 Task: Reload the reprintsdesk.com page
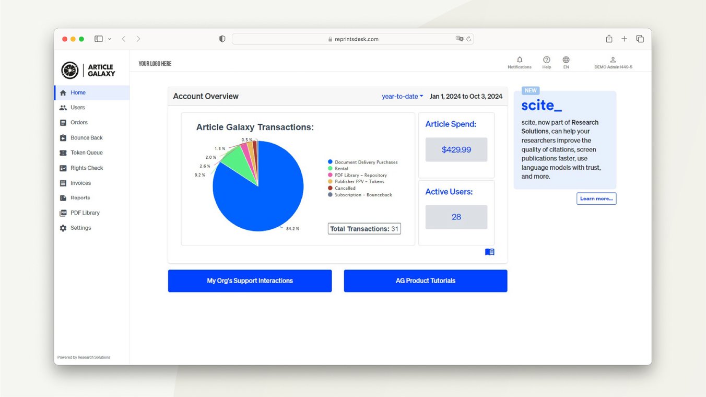coord(469,39)
